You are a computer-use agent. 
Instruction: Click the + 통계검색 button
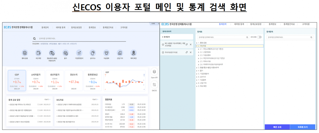coord(177,37)
